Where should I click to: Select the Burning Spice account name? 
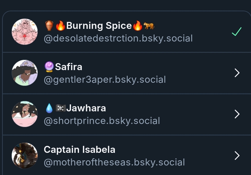pyautogui.click(x=99, y=26)
